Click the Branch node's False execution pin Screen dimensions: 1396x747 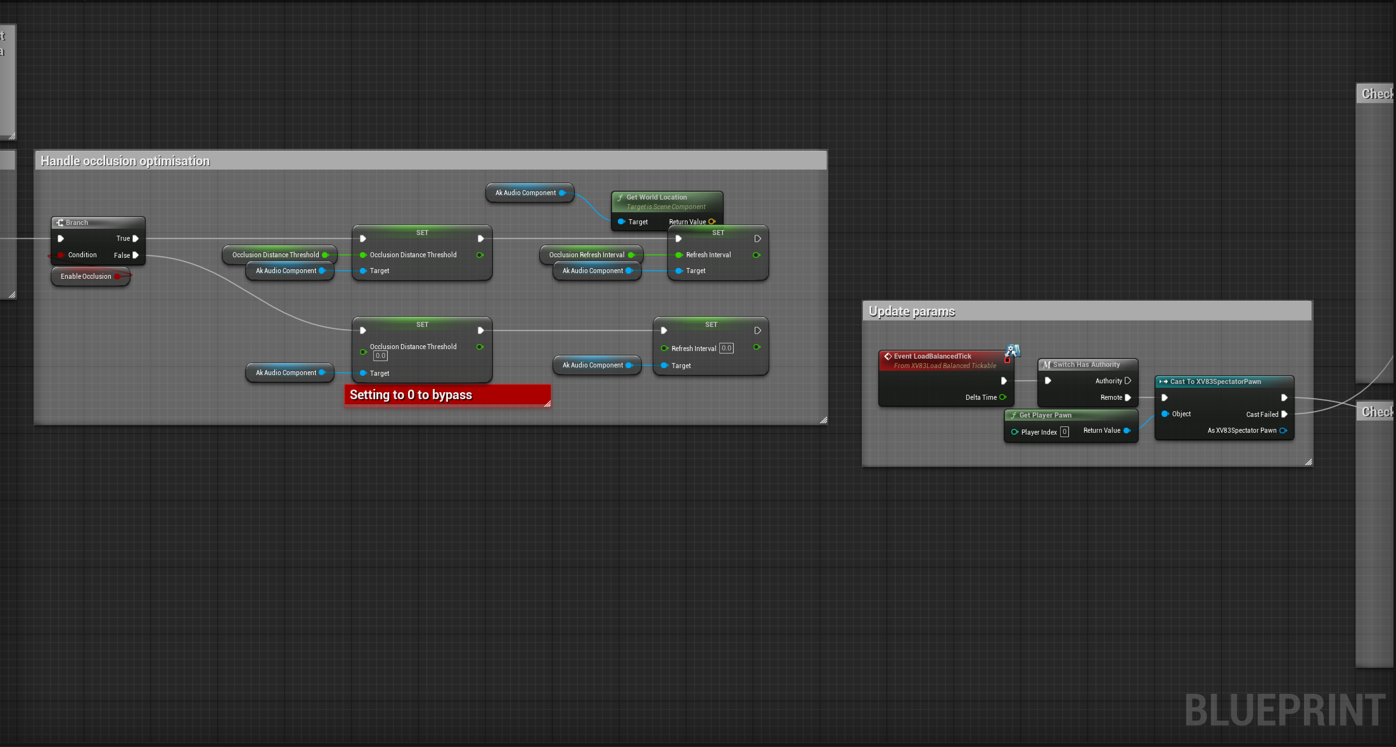pyautogui.click(x=135, y=255)
